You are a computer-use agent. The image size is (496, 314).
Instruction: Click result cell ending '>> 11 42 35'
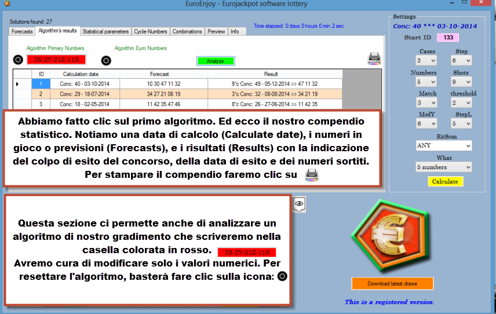[x=275, y=104]
